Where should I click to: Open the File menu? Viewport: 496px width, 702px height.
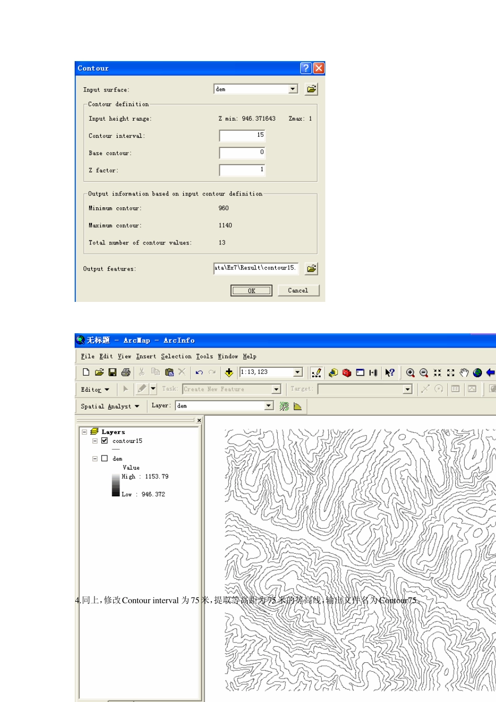click(x=88, y=356)
